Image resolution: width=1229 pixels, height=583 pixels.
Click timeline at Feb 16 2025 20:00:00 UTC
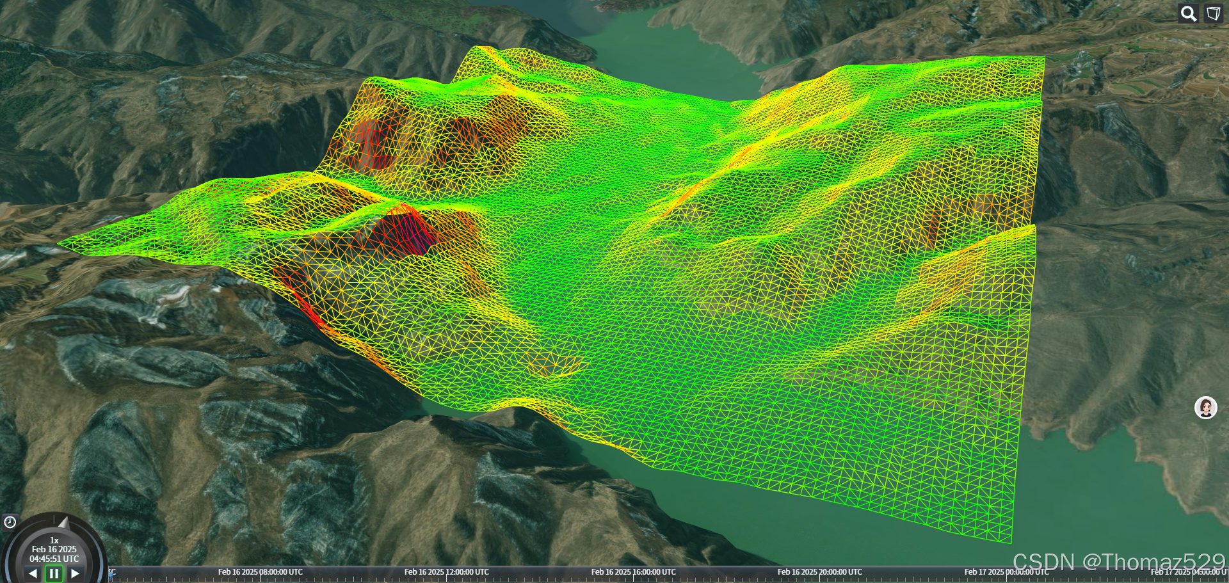click(819, 572)
